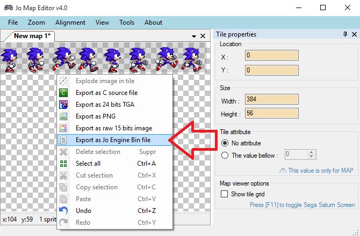Click the Jo Engine Bin binary icon
This screenshot has height=236, width=360.
pos(63,140)
